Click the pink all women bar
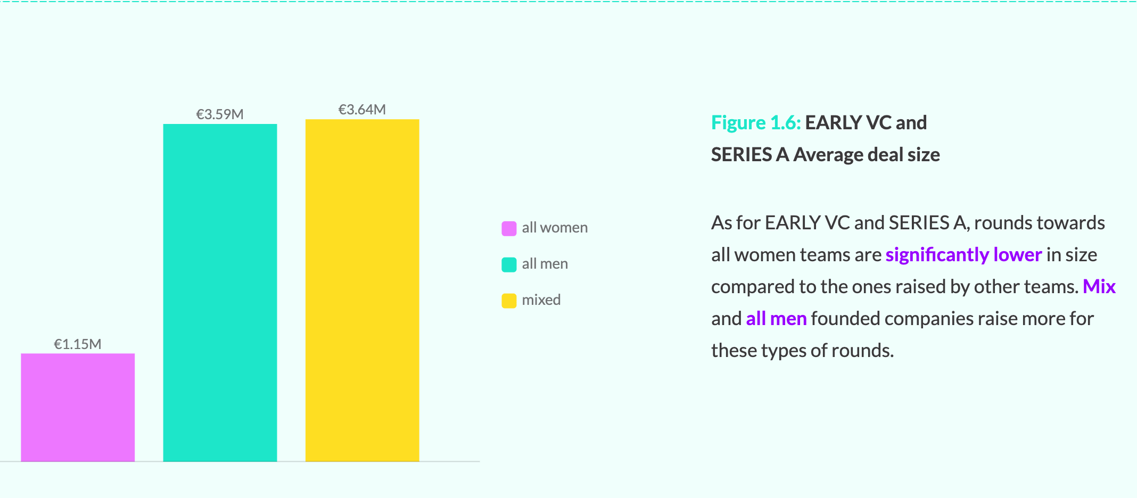Screen dimensions: 1137x498 click(78, 408)
